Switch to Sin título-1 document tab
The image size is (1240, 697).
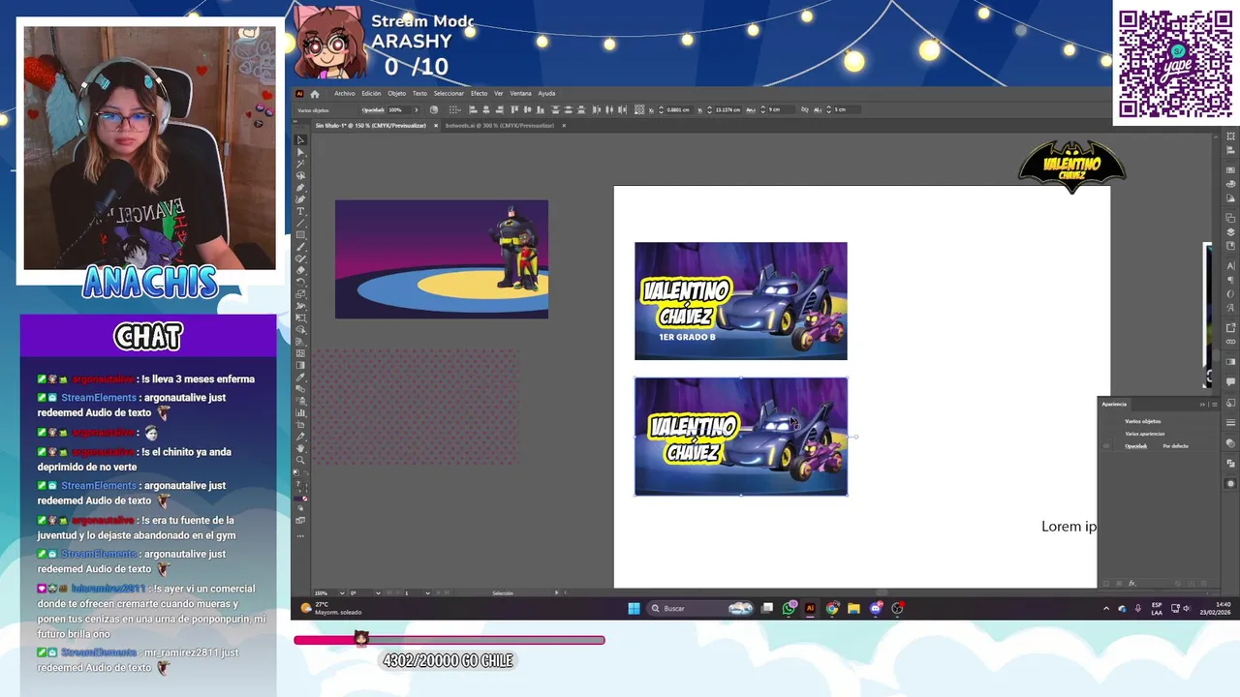pos(371,125)
